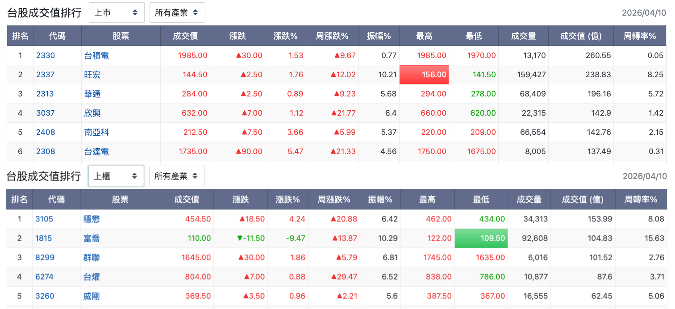Select 華通 amplitude 5.68

389,94
